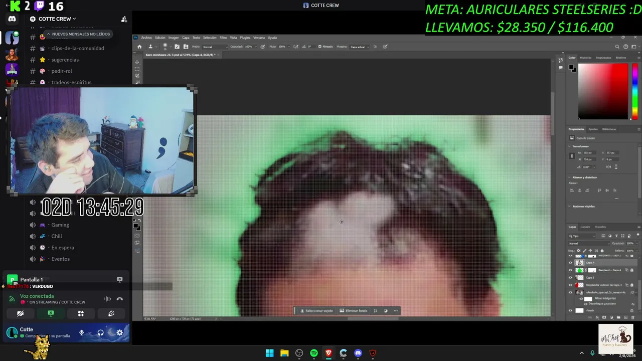Mute microphone in Discord
The width and height of the screenshot is (642, 361).
(82, 332)
